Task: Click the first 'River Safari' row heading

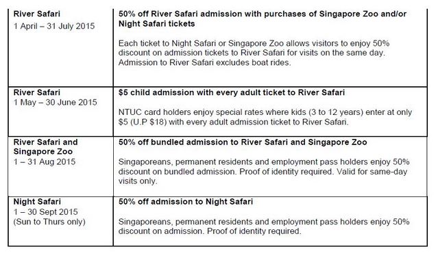Action: (x=37, y=14)
